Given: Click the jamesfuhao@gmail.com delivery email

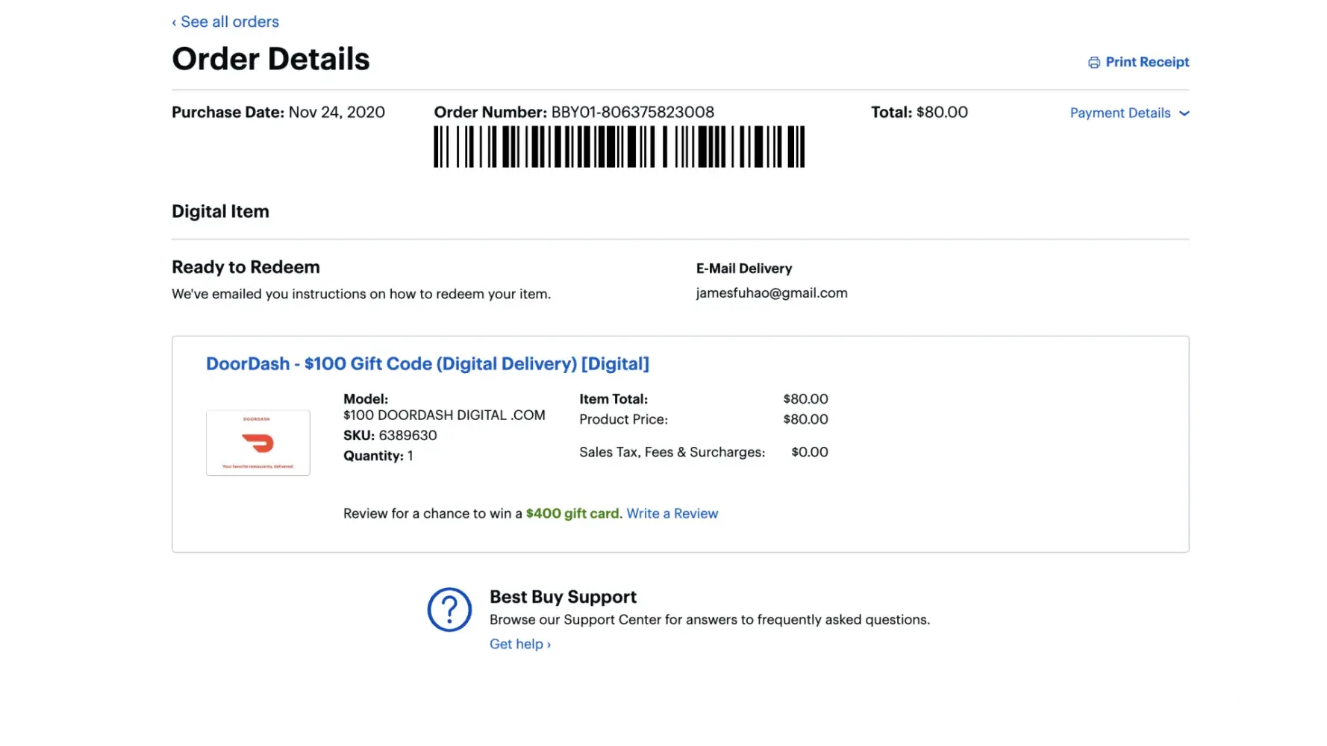Looking at the screenshot, I should click(x=771, y=293).
